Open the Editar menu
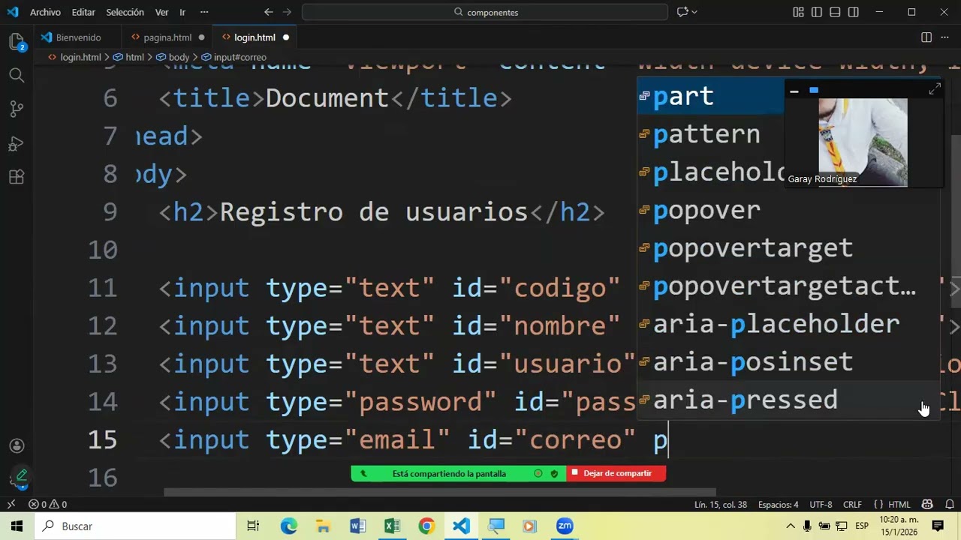The image size is (961, 540). [83, 12]
